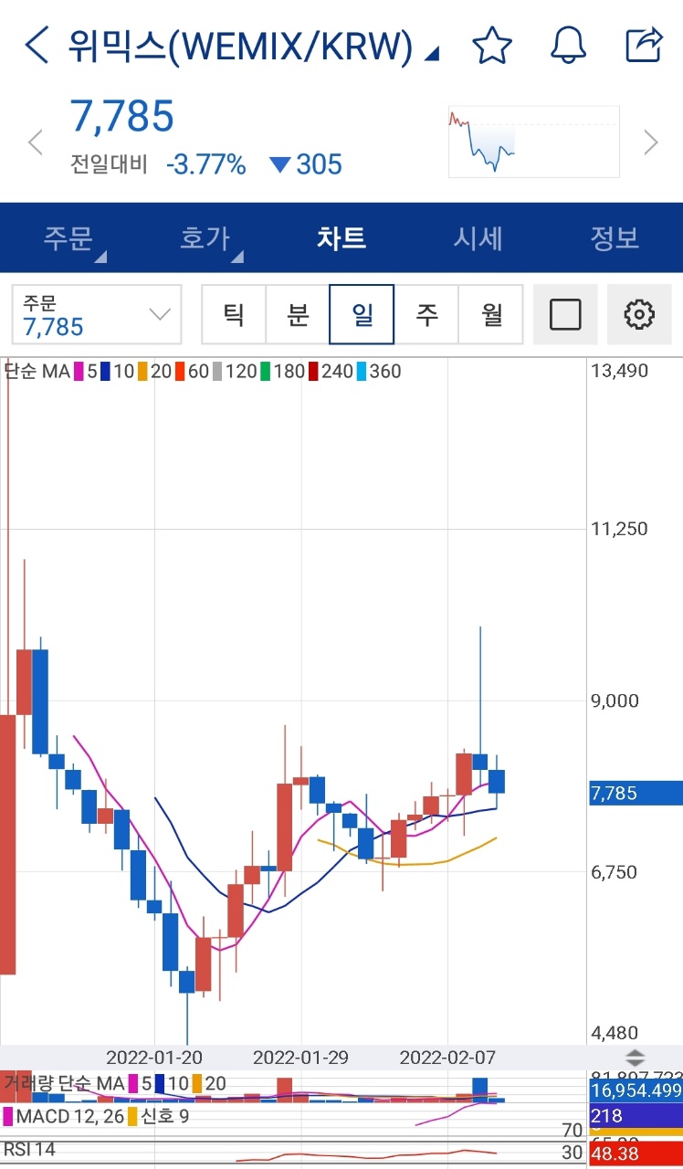
Task: Open the 정보 tab
Action: click(615, 238)
